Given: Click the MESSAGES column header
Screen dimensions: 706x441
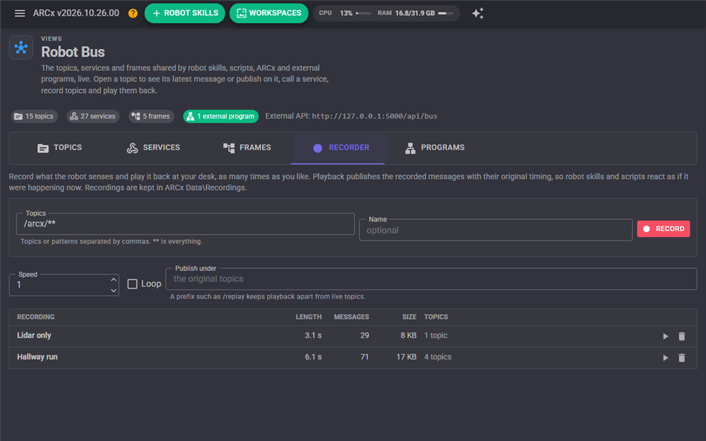Looking at the screenshot, I should click(351, 317).
